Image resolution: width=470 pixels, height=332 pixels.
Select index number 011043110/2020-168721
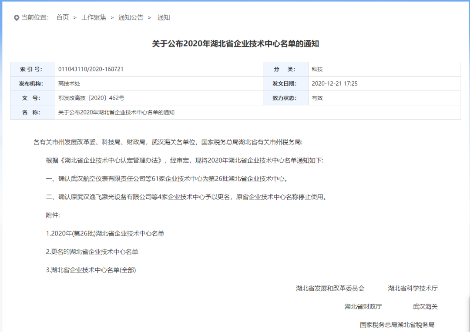pos(91,69)
